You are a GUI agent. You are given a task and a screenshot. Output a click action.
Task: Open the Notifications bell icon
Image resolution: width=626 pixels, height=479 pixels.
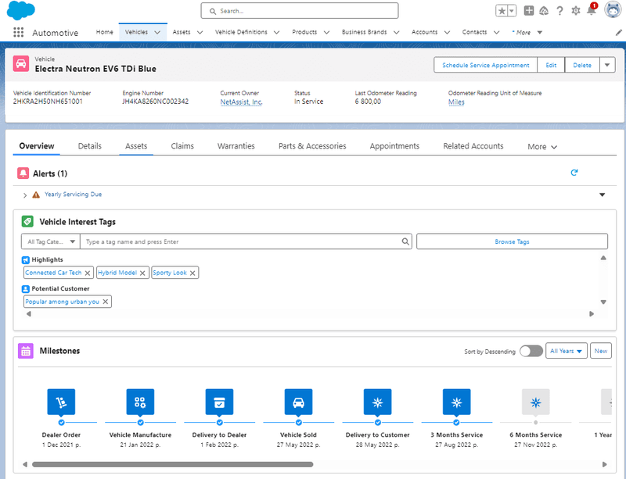point(592,10)
